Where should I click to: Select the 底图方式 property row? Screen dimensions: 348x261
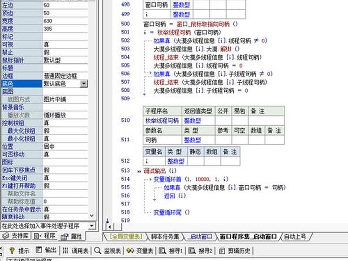44,100
